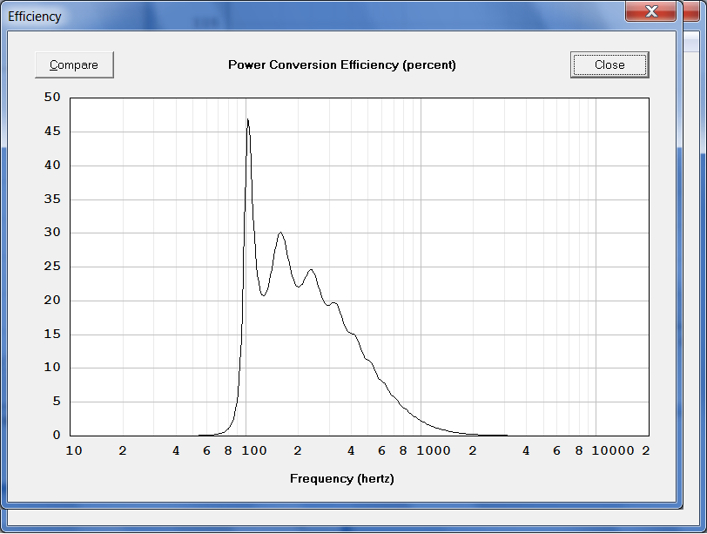Select the chart title 'Power Conversion Efficiency (percent)'
This screenshot has height=534, width=707.
click(x=342, y=65)
